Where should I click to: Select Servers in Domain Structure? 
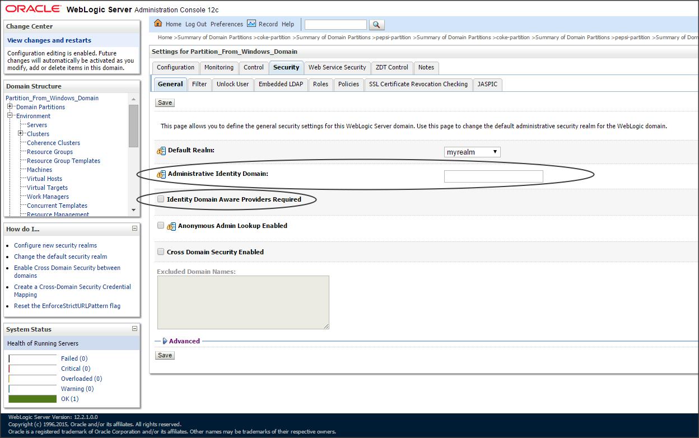[37, 125]
